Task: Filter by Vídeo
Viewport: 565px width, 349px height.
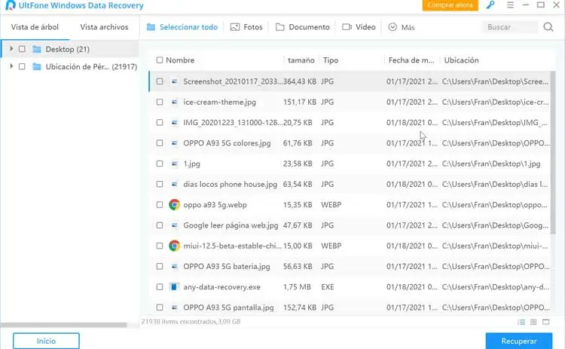Action: point(359,27)
